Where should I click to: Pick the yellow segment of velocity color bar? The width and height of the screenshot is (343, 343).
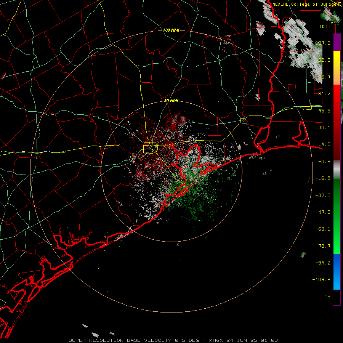pyautogui.click(x=337, y=59)
